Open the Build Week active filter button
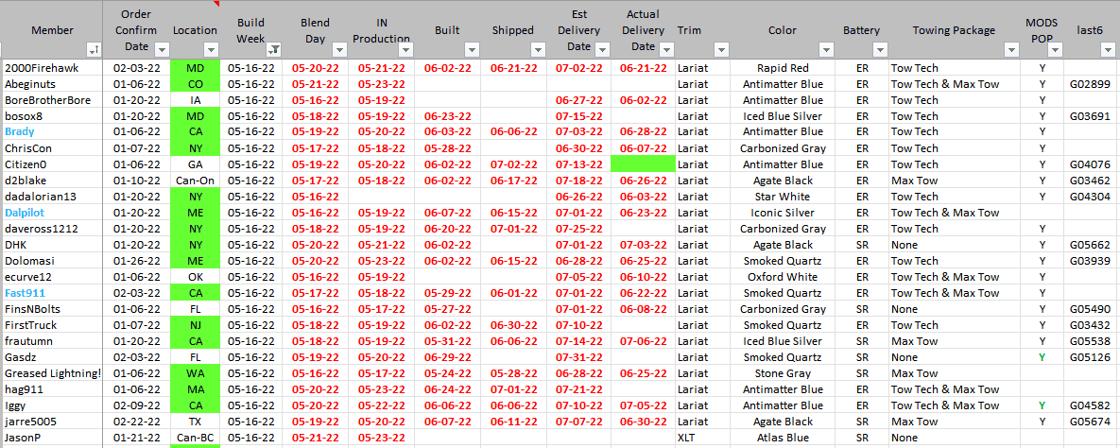The height and width of the screenshot is (448, 1120). 274,49
